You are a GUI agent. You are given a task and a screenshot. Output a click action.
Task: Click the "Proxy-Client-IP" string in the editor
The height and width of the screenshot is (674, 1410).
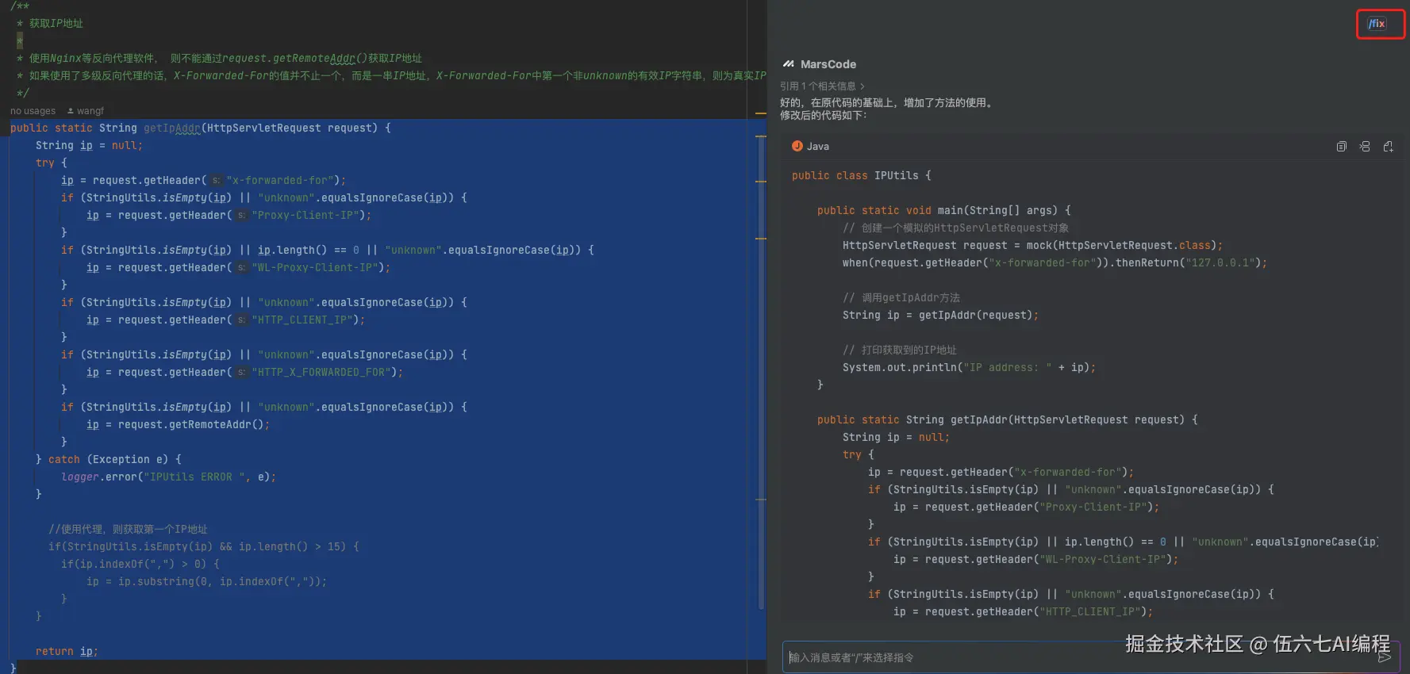305,215
